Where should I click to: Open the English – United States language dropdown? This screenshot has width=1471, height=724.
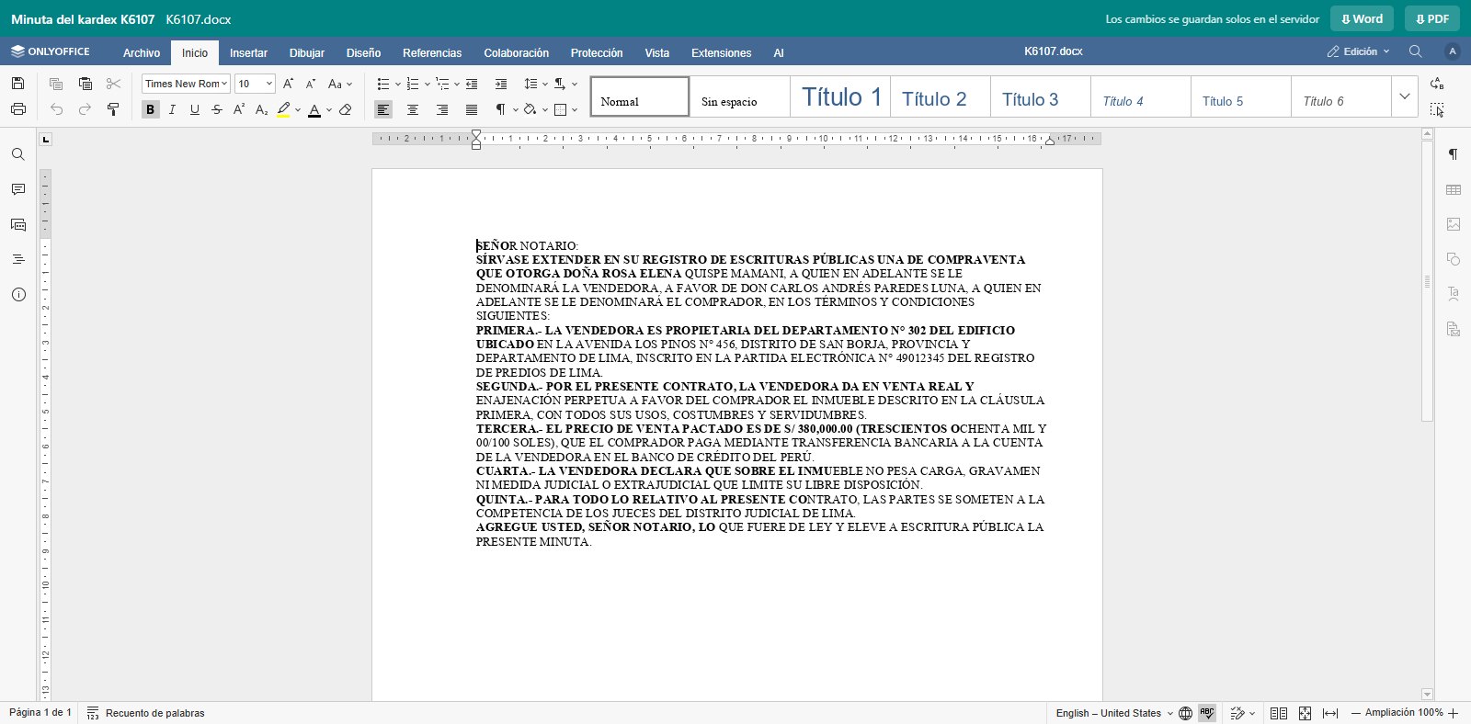1114,713
